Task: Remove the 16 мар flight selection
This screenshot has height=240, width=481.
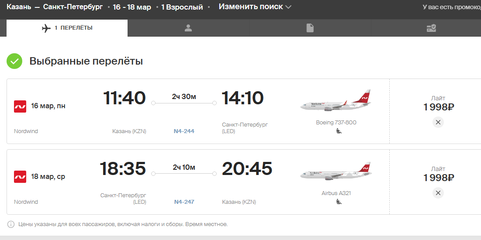Action: tap(438, 122)
